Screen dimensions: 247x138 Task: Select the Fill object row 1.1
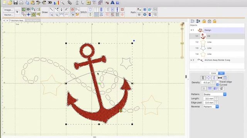[x=217, y=36]
